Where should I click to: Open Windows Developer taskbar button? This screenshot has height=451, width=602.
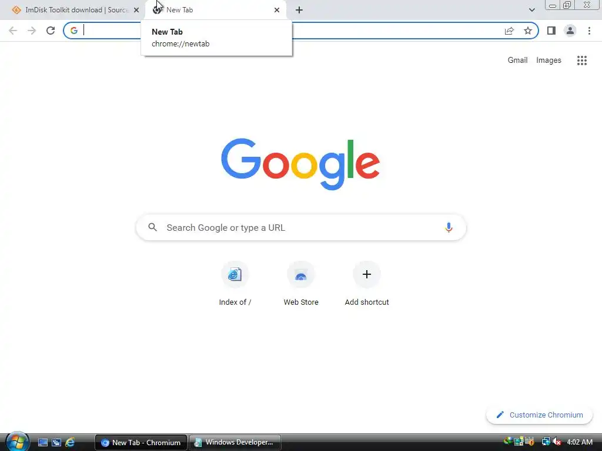click(235, 443)
